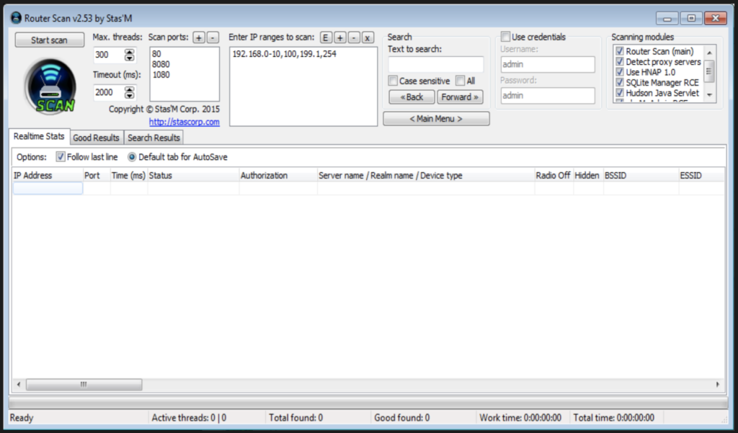Select port 80 in the scan ports list

pyautogui.click(x=156, y=54)
